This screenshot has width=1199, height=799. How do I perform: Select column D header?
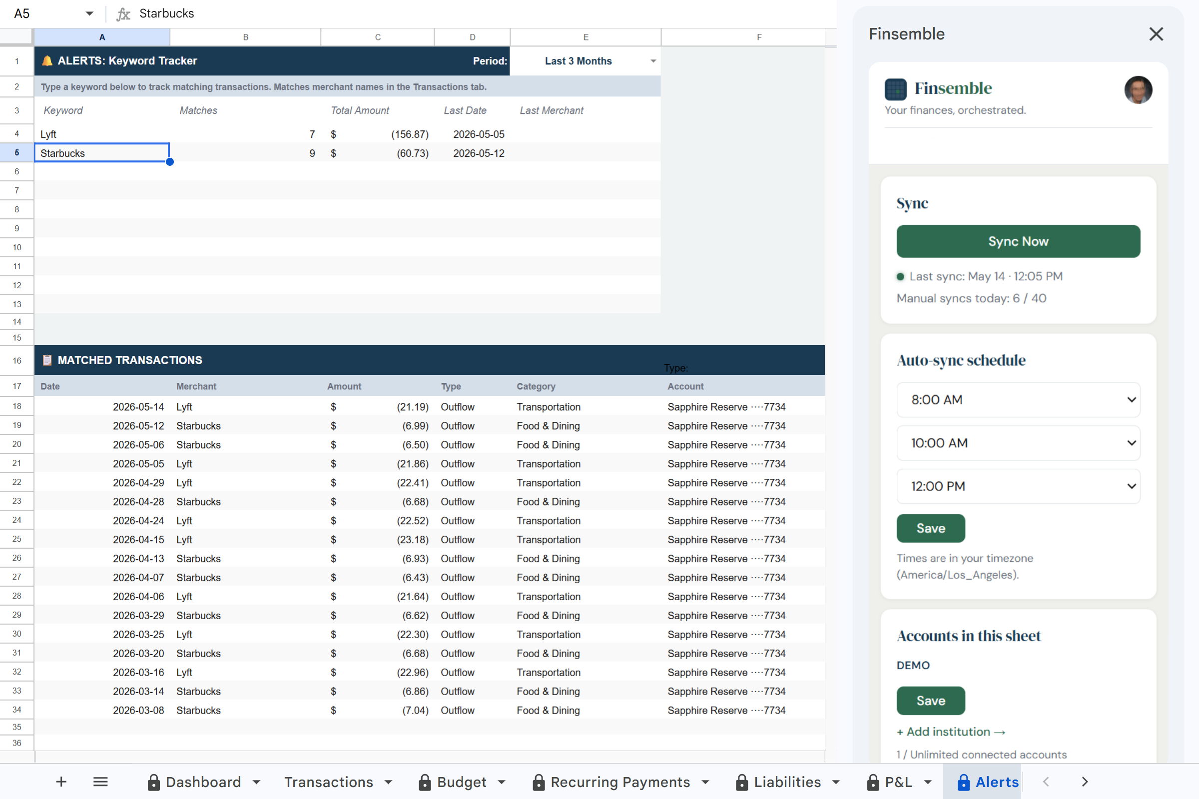pyautogui.click(x=473, y=37)
